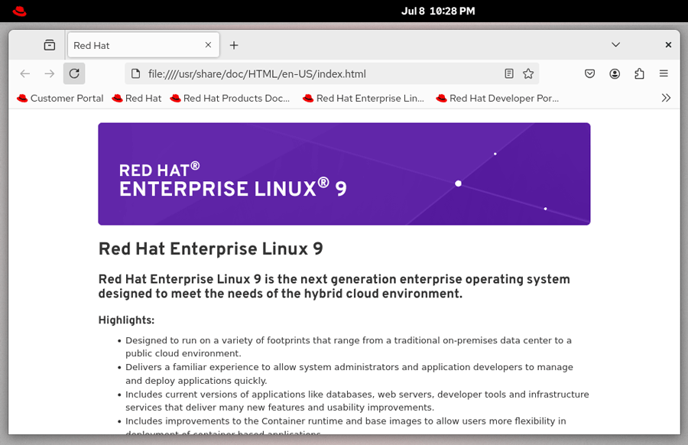Open the Customer Portal bookmark
Image resolution: width=688 pixels, height=445 pixels.
click(x=60, y=99)
